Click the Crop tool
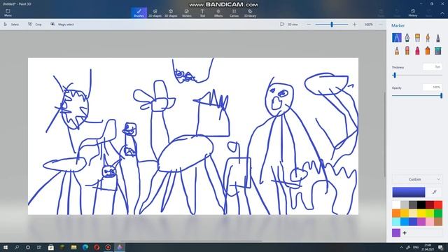448x252 pixels. tap(34, 24)
